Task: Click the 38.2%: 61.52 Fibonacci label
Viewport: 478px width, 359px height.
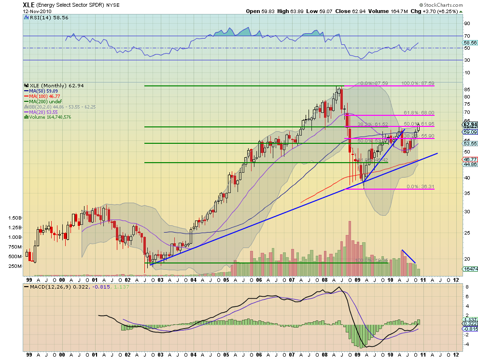Action: click(373, 124)
